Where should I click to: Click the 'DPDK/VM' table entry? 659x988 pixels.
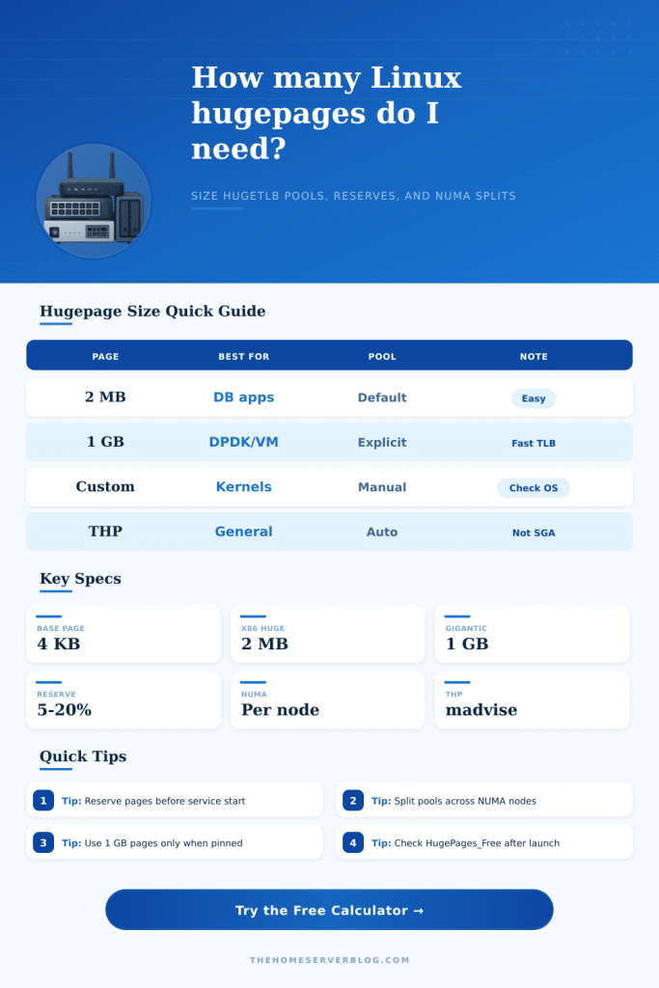244,442
